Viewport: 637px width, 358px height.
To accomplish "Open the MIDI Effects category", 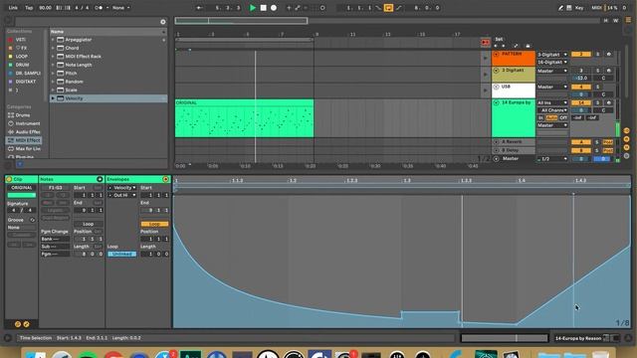I will coord(24,140).
